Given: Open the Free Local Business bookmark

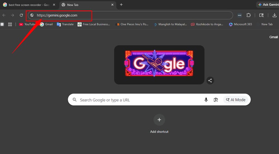Looking at the screenshot, I should [x=94, y=24].
